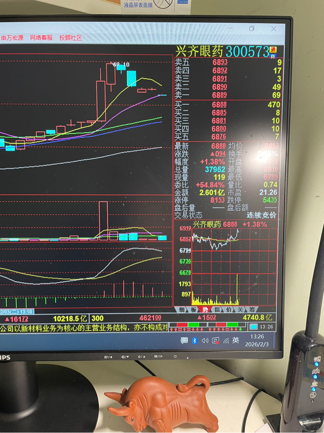The height and width of the screenshot is (433, 324).
Task: Click the cursor date label 13:10 under chart
Action: (17, 311)
